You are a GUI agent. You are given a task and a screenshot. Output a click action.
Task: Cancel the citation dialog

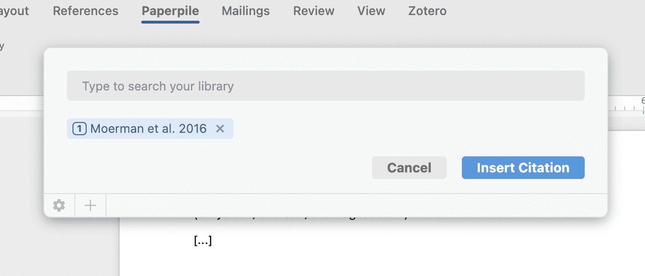pyautogui.click(x=409, y=168)
